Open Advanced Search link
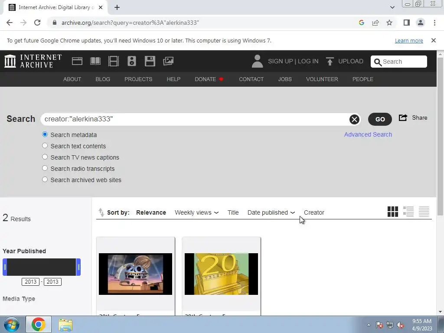The image size is (444, 333). (368, 134)
